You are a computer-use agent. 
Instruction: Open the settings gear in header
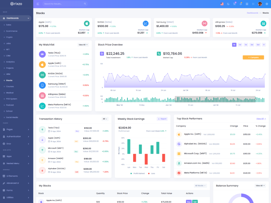(x=267, y=4)
